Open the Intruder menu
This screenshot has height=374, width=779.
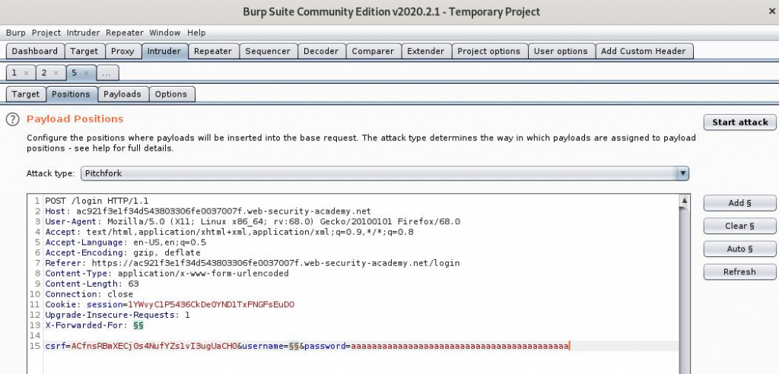[83, 33]
